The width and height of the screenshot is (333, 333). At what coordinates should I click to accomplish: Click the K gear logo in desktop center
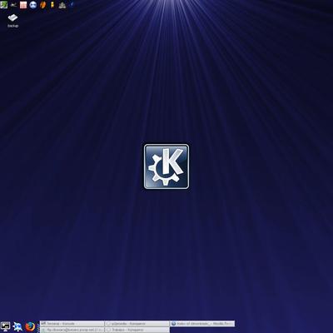click(x=166, y=166)
